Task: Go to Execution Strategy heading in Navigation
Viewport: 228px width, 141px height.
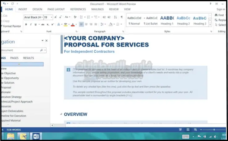Action: click(11, 97)
